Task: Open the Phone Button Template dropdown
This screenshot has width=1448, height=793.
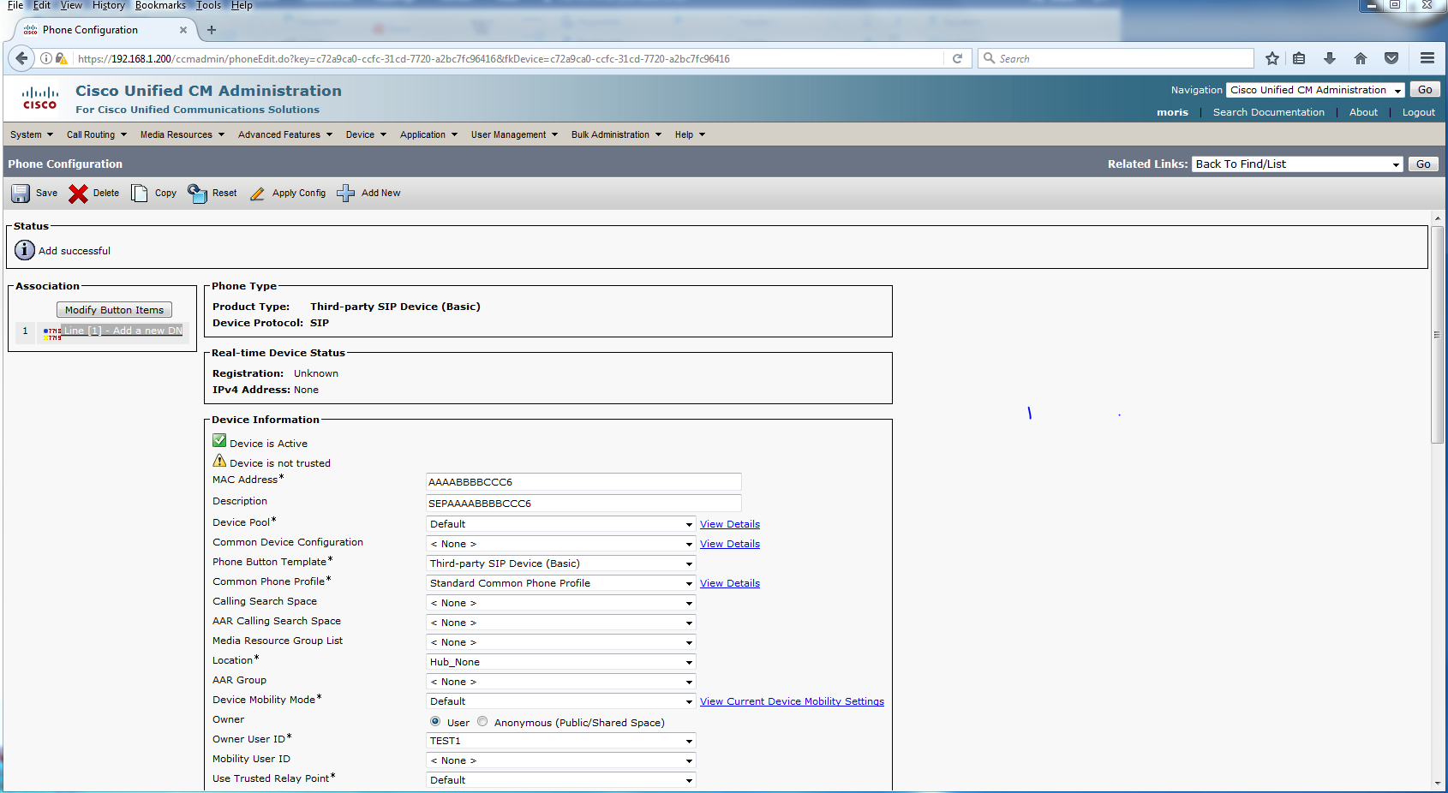Action: coord(561,563)
